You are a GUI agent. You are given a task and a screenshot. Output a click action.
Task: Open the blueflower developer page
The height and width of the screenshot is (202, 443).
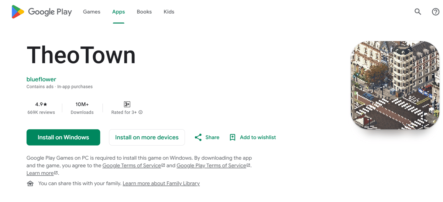(x=41, y=79)
